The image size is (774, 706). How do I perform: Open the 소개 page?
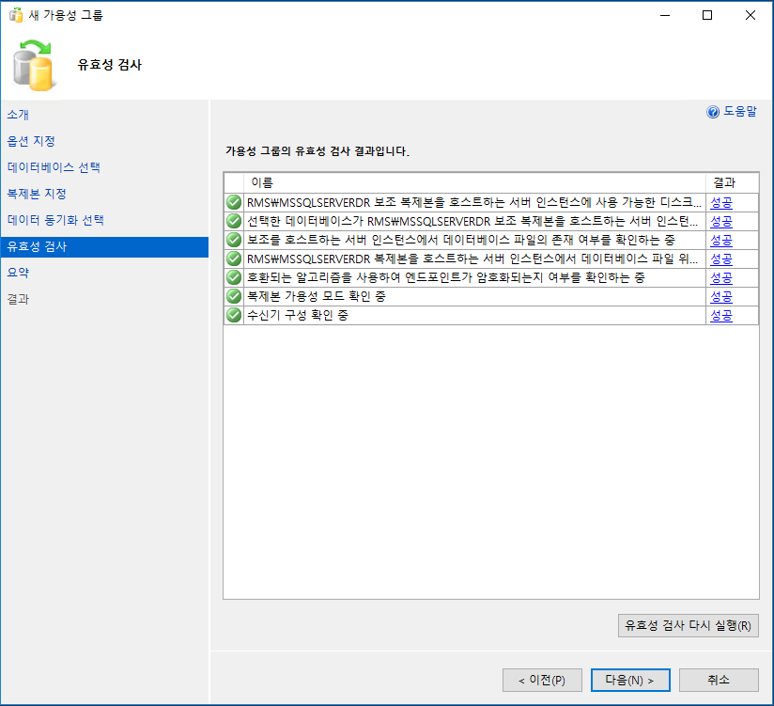(x=18, y=115)
